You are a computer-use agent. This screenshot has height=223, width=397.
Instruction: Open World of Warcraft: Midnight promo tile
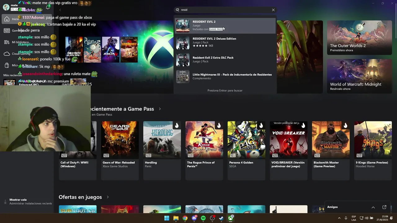pyautogui.click(x=359, y=76)
